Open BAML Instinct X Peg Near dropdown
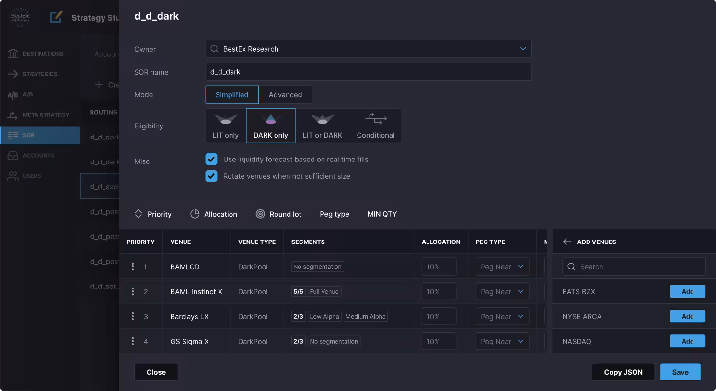The width and height of the screenshot is (716, 391). (x=502, y=292)
